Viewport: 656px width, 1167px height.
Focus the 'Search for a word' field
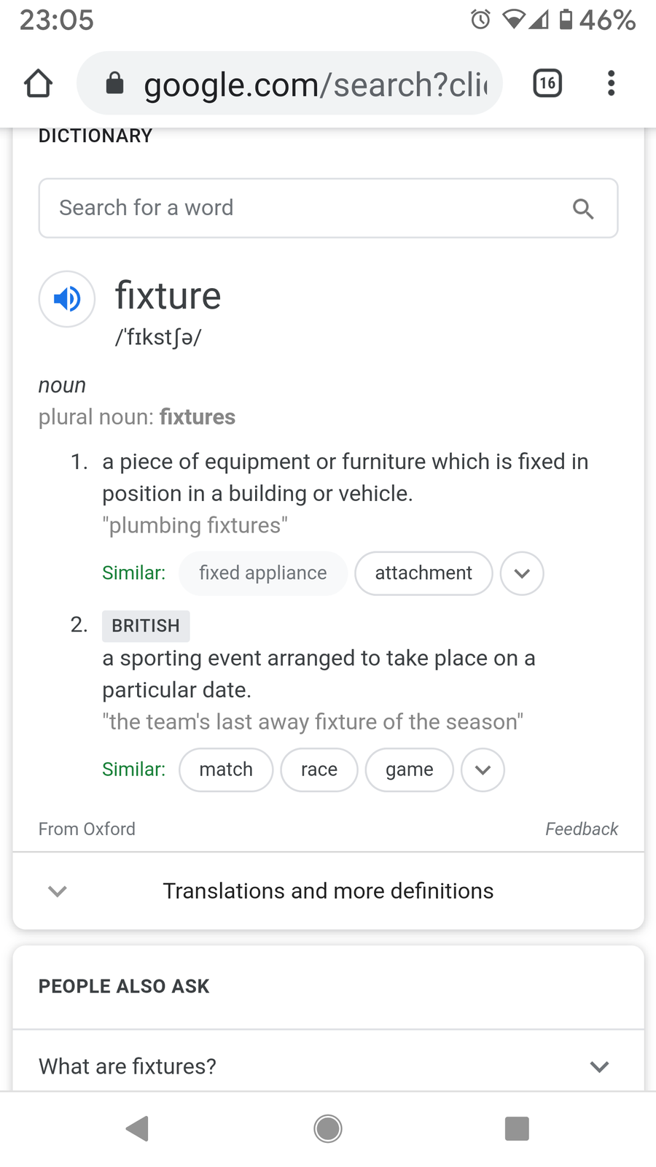[x=306, y=209]
